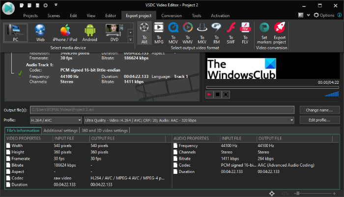This screenshot has height=197, width=344.
Task: Click the Set markers icon
Action: click(264, 33)
